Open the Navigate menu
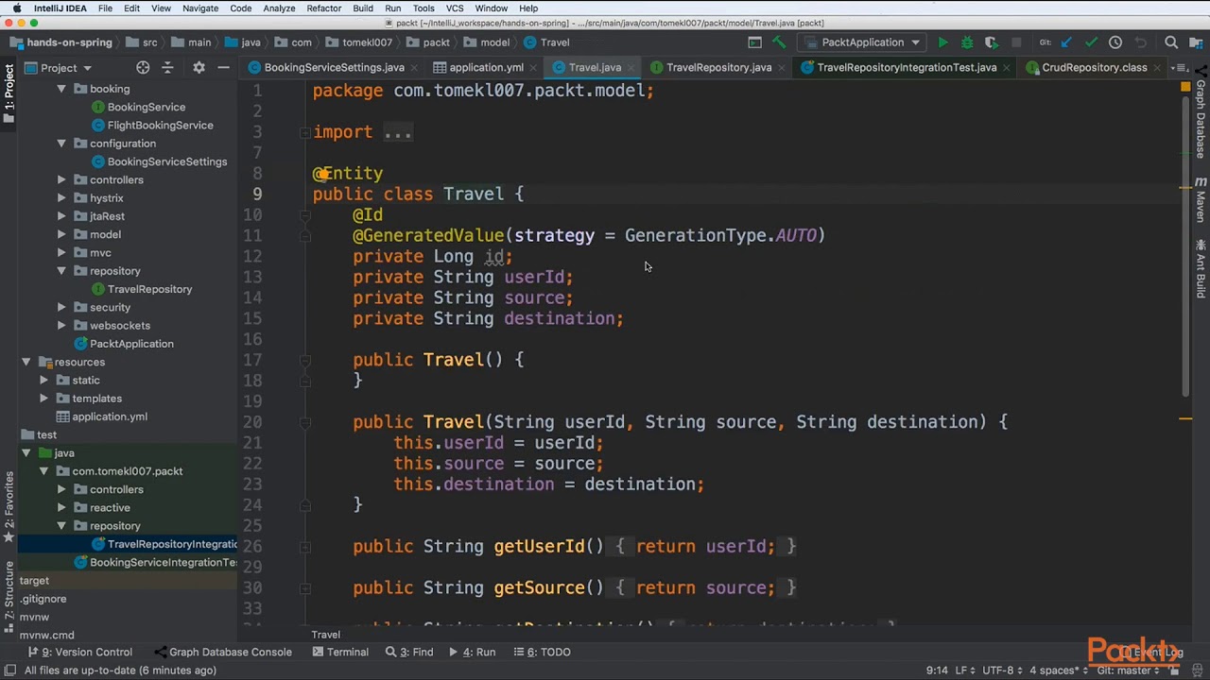1210x680 pixels. (200, 8)
